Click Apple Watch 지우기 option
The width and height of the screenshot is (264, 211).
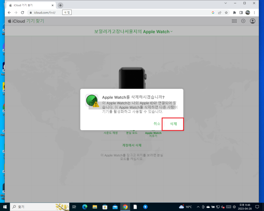click(x=153, y=134)
